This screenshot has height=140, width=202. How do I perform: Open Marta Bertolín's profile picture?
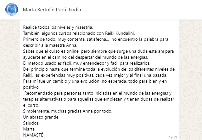click(12, 9)
